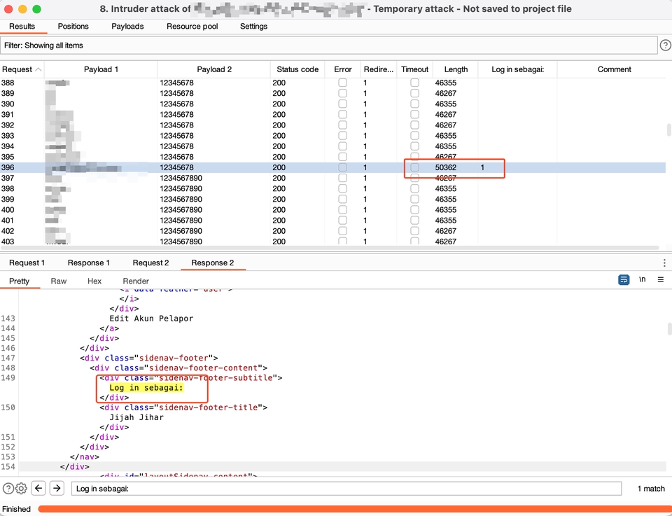
Task: Open the search settings gear icon
Action: pos(21,488)
